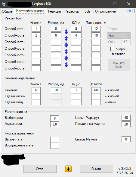The height and width of the screenshot is (177, 136).
Task: Click the Стоп button
Action: tap(40, 169)
